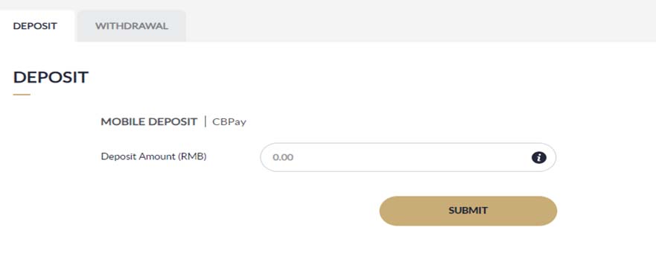Click the Deposit Amount (RMB) label
Image resolution: width=656 pixels, height=280 pixels.
tap(153, 156)
